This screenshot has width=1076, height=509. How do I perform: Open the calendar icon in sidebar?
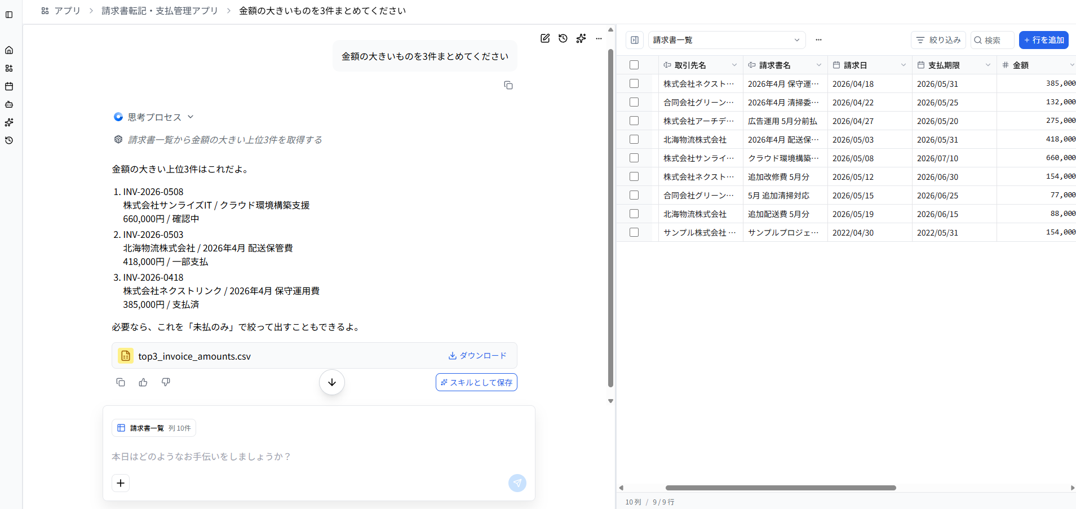pos(9,86)
